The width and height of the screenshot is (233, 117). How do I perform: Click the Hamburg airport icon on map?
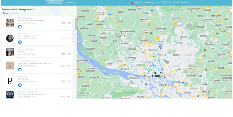pos(160,47)
